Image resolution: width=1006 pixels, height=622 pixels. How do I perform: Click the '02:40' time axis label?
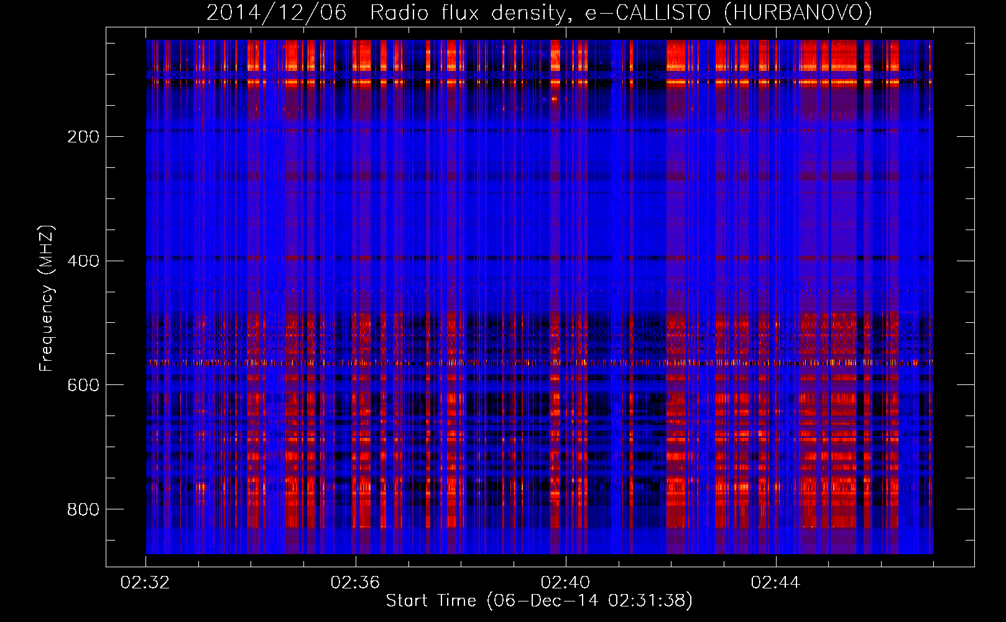pyautogui.click(x=565, y=583)
